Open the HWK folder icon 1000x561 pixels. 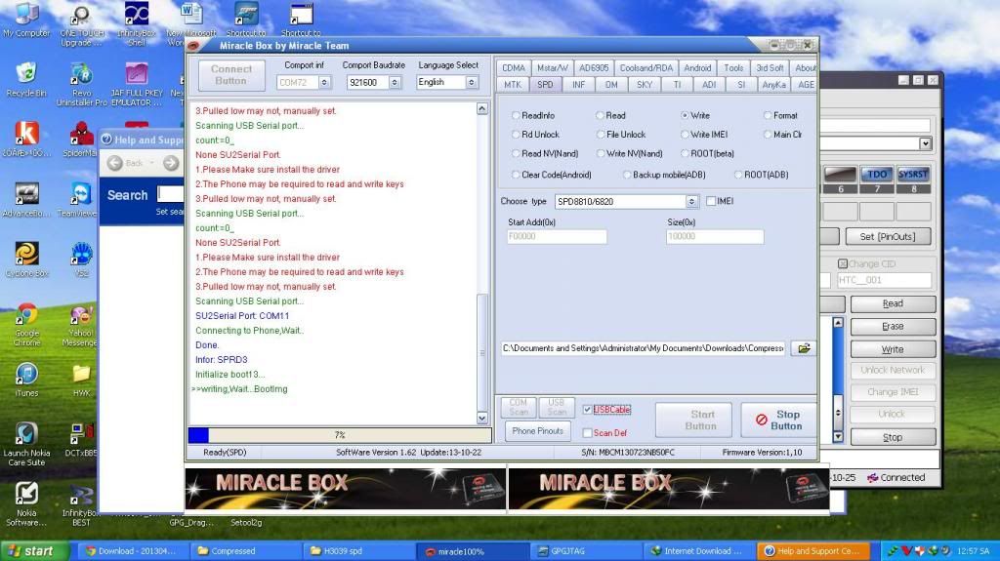coord(81,380)
